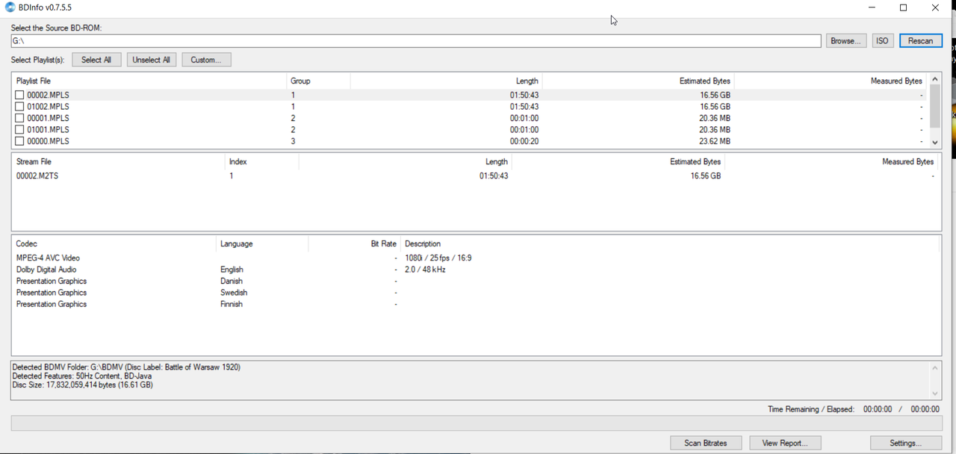The height and width of the screenshot is (454, 956).
Task: Click the ISO button
Action: (x=882, y=41)
